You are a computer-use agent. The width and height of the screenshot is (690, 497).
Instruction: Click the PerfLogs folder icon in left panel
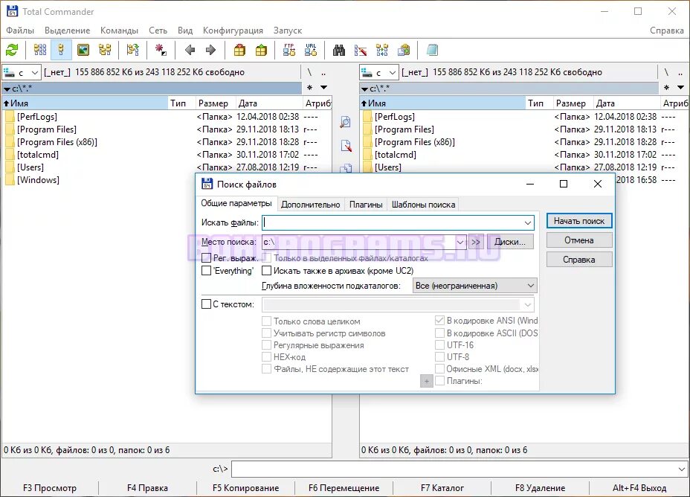click(10, 117)
